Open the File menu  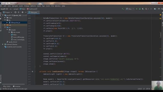click(x=1, y=6)
